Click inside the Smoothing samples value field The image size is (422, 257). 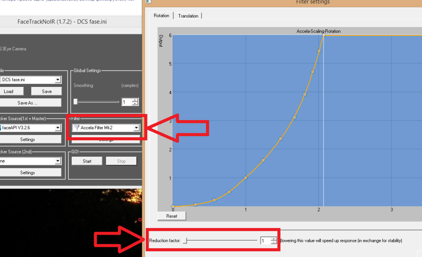tap(127, 102)
